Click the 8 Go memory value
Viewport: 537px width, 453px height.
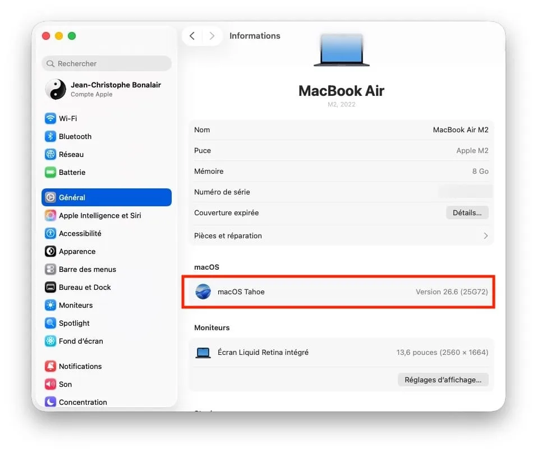coord(480,171)
